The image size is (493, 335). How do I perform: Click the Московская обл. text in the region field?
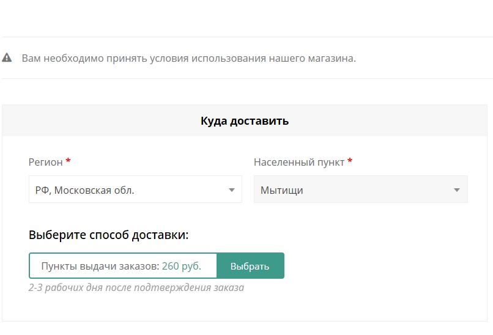94,190
